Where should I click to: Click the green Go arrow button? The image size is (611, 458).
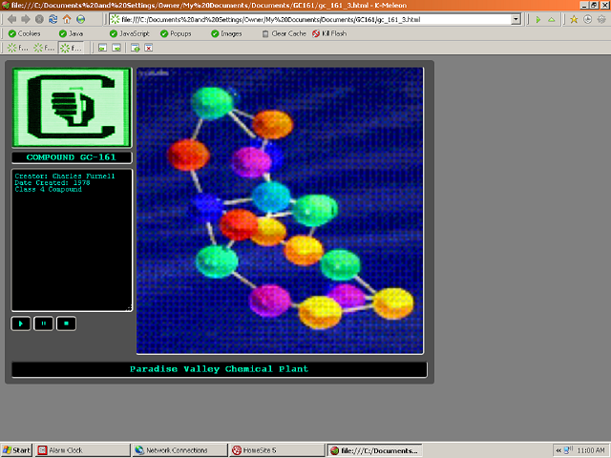538,19
